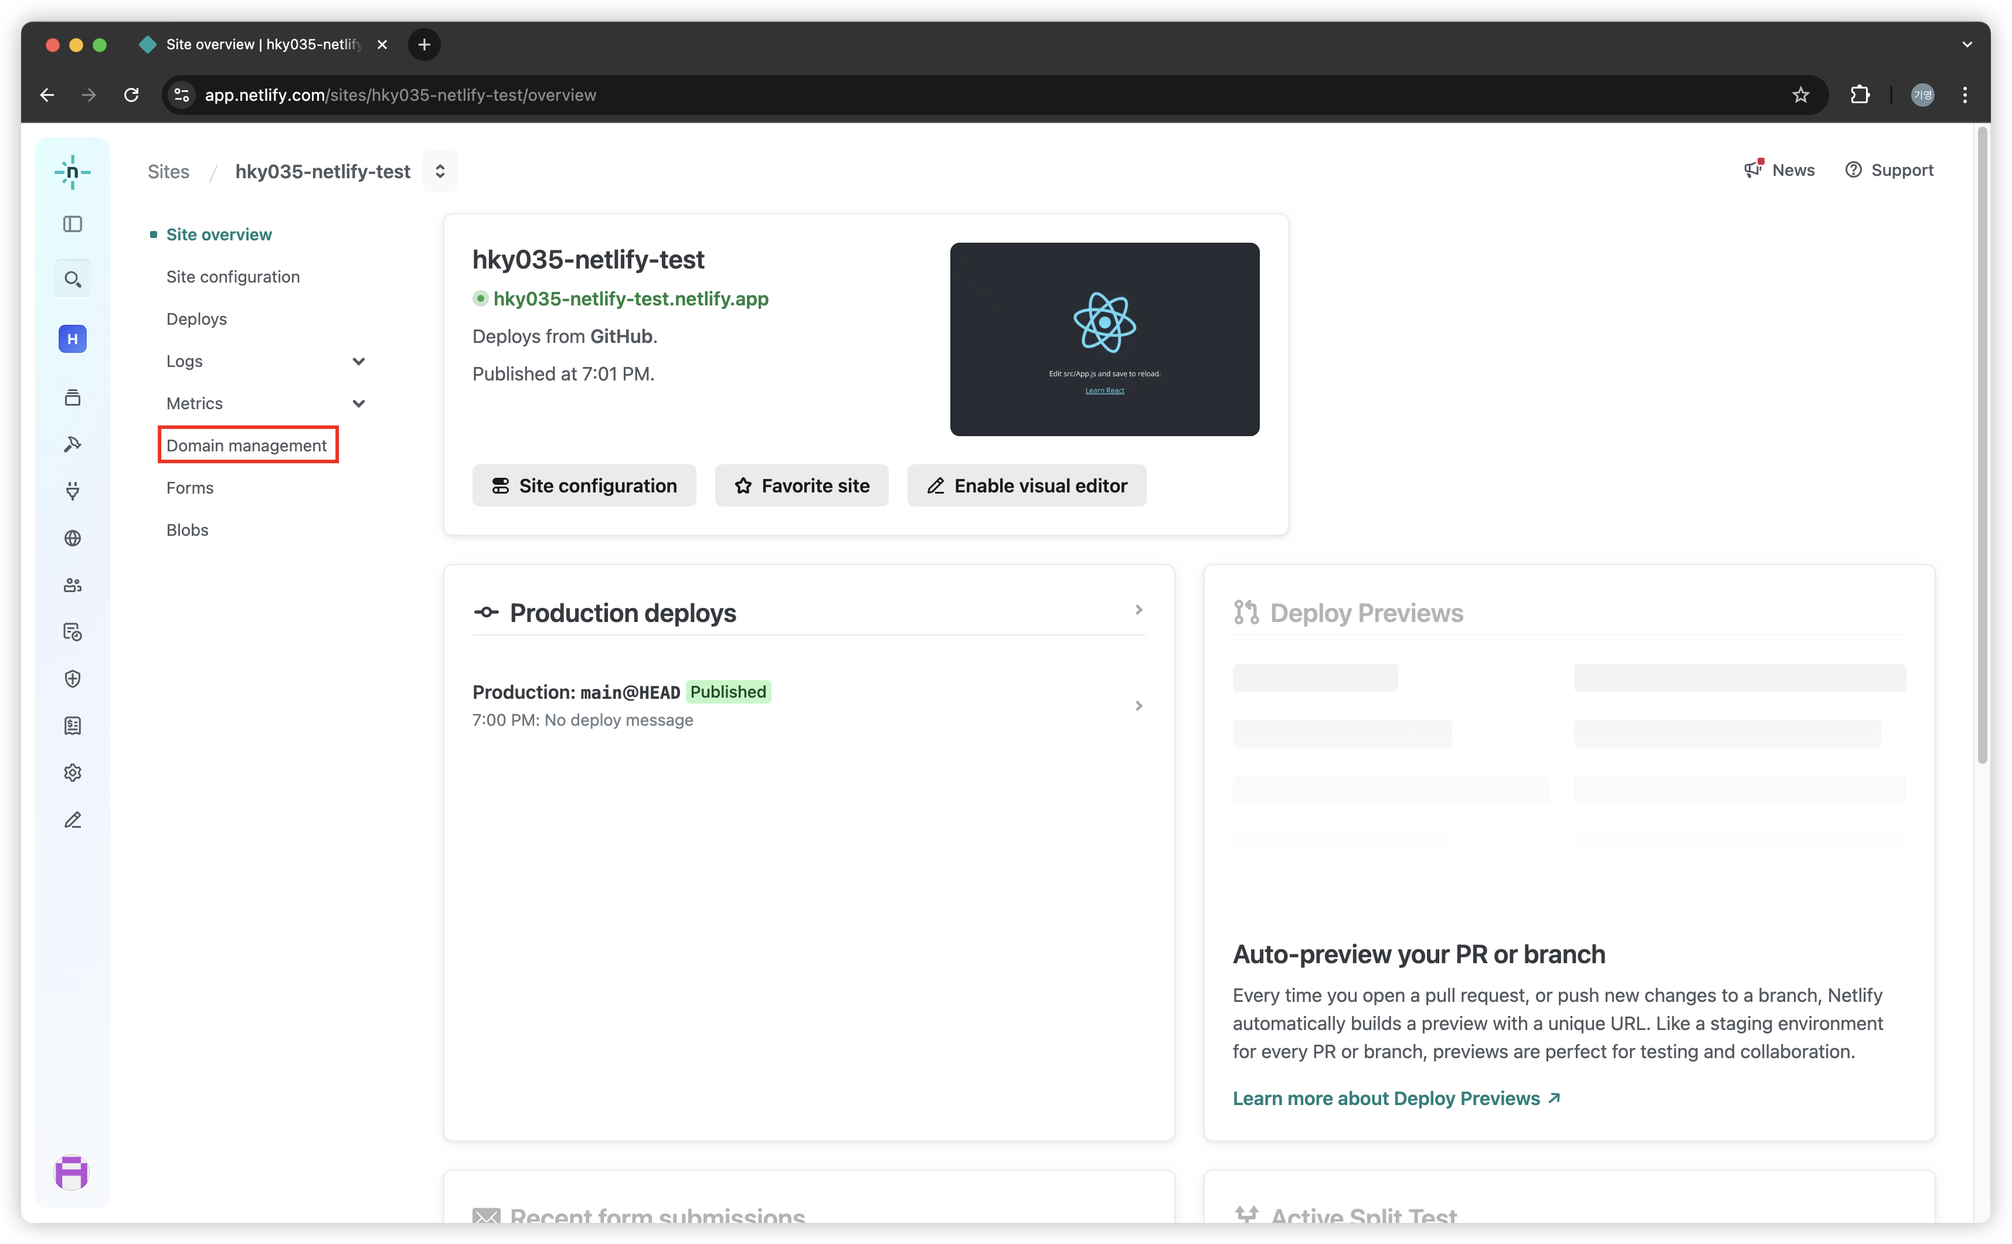Viewport: 2012px width, 1244px height.
Task: Open the gear team settings icon
Action: coord(72,773)
